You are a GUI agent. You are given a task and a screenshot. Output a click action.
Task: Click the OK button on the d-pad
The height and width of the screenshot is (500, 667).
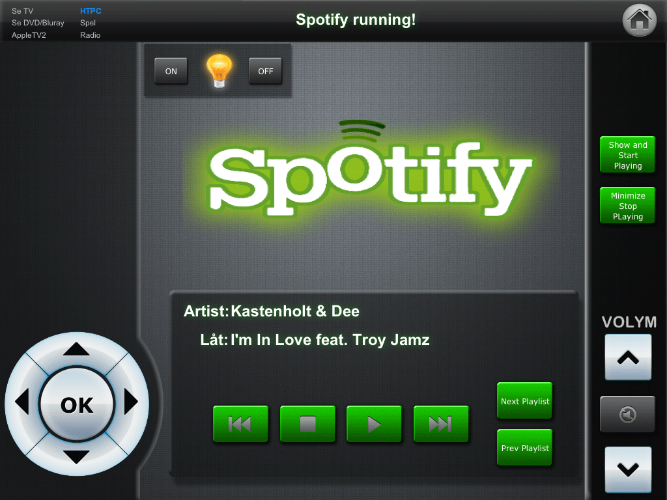(x=77, y=405)
